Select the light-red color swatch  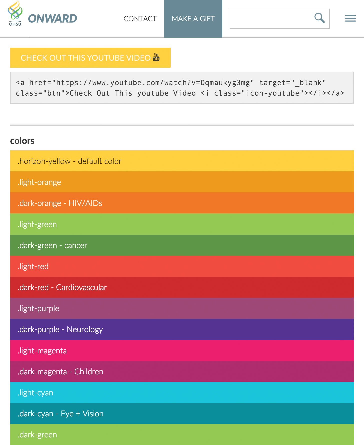182,266
